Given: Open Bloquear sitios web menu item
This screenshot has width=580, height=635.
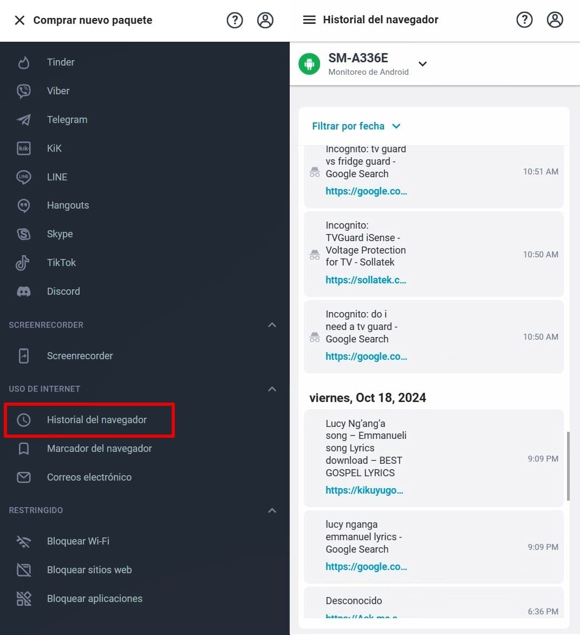Looking at the screenshot, I should [89, 570].
